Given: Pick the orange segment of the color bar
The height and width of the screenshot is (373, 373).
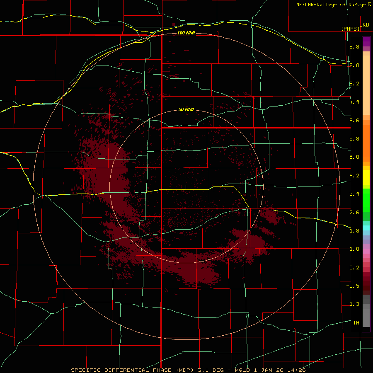Looking at the screenshot, I should pos(366,143).
